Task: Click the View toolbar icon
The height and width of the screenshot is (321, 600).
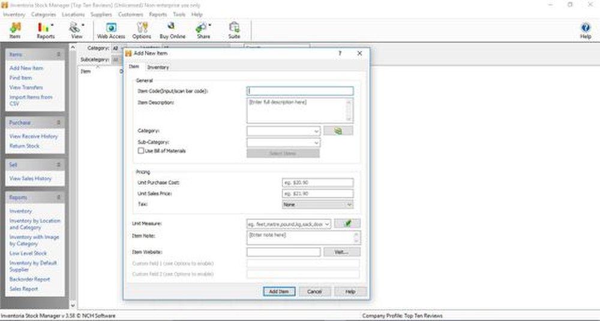Action: (76, 30)
